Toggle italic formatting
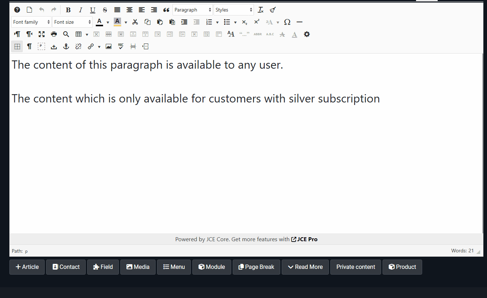Image resolution: width=487 pixels, height=298 pixels. (x=80, y=10)
